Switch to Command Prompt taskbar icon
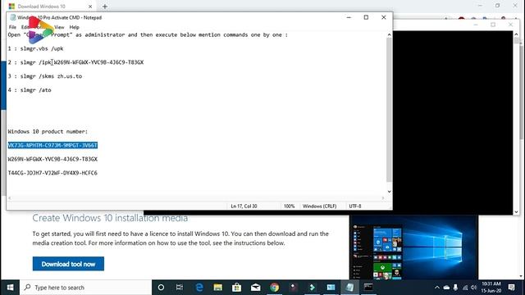The height and width of the screenshot is (295, 525). tap(368, 288)
